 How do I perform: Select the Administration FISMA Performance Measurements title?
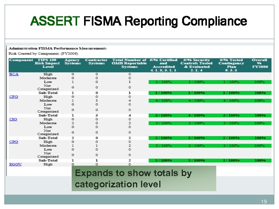[57, 48]
